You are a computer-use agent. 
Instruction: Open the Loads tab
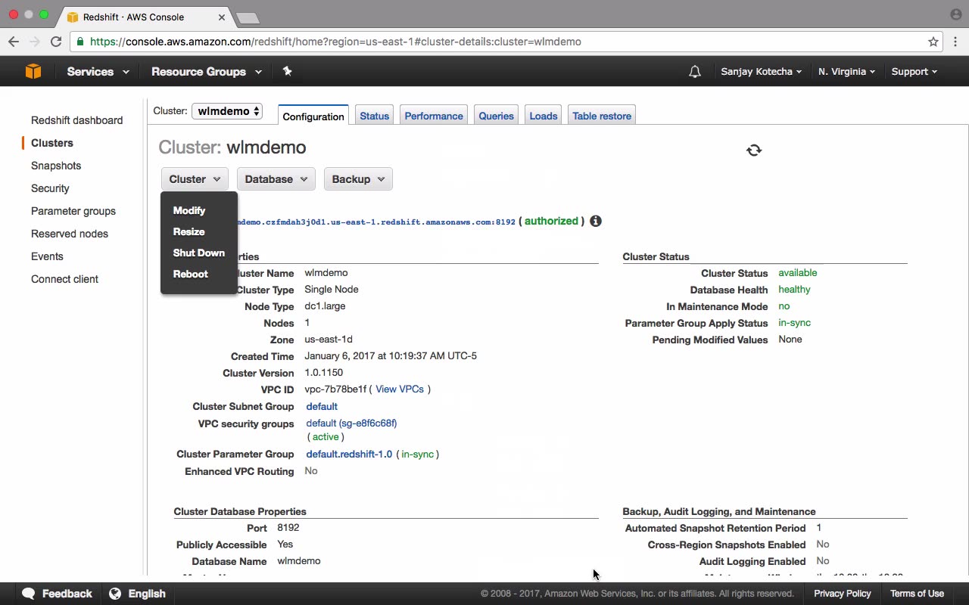tap(544, 116)
